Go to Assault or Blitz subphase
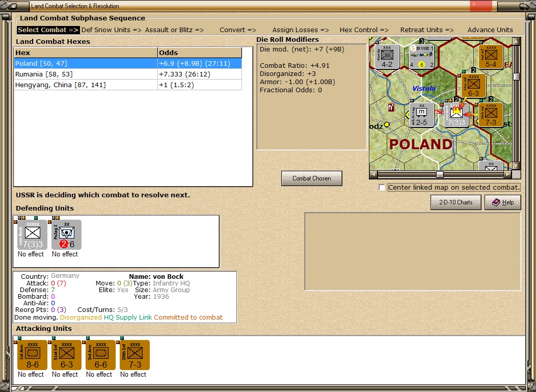 pyautogui.click(x=174, y=30)
